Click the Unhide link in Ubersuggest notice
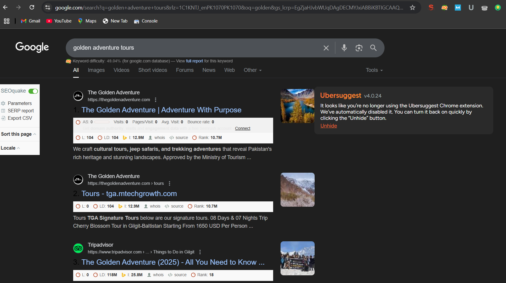 (329, 126)
